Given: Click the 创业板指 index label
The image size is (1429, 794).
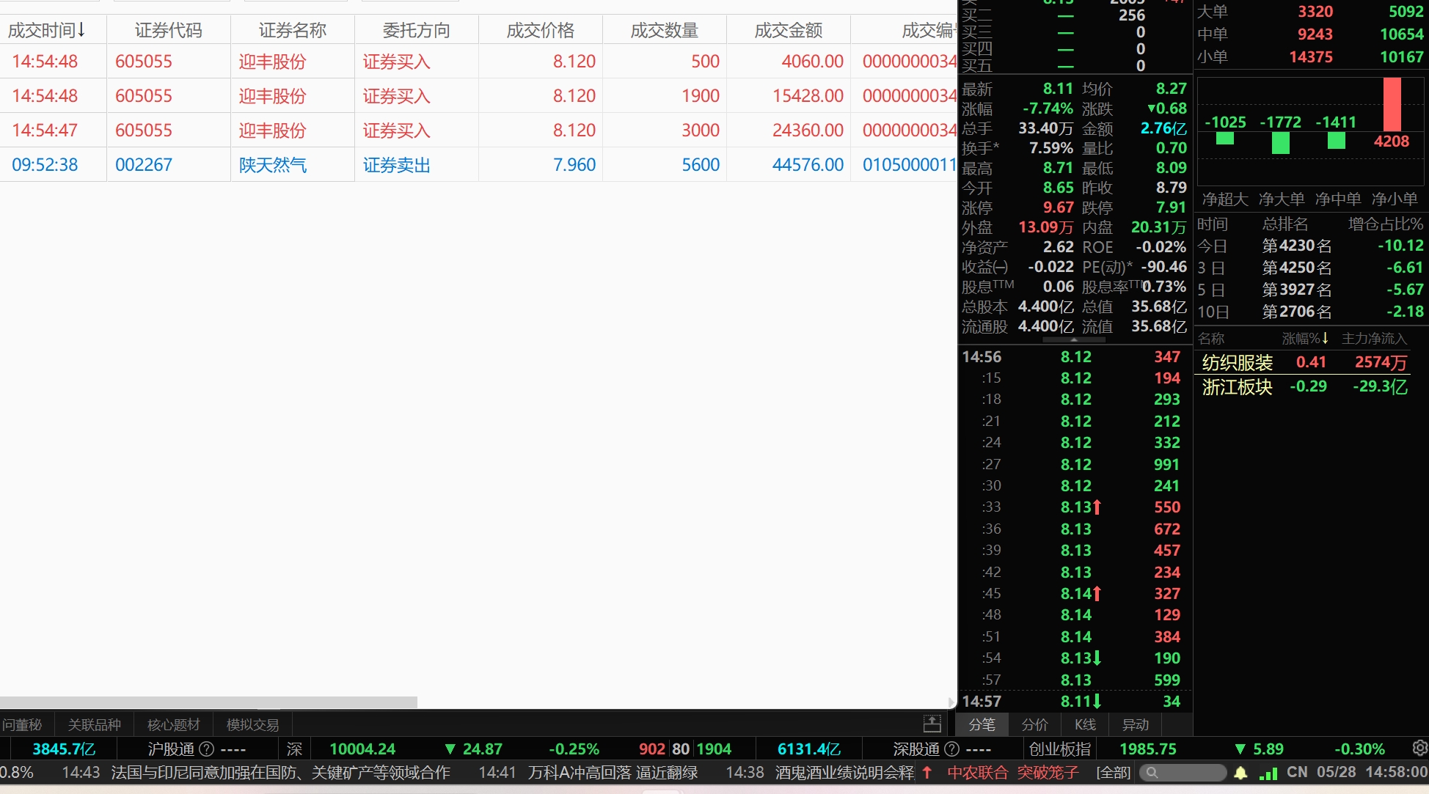Looking at the screenshot, I should click(x=1059, y=749).
